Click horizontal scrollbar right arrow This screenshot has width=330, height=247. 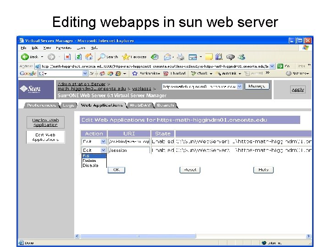coord(308,236)
